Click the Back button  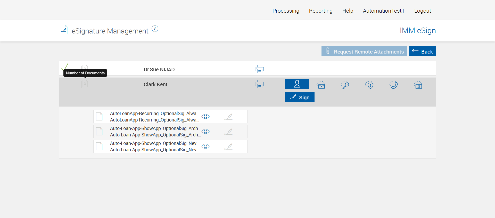[422, 51]
